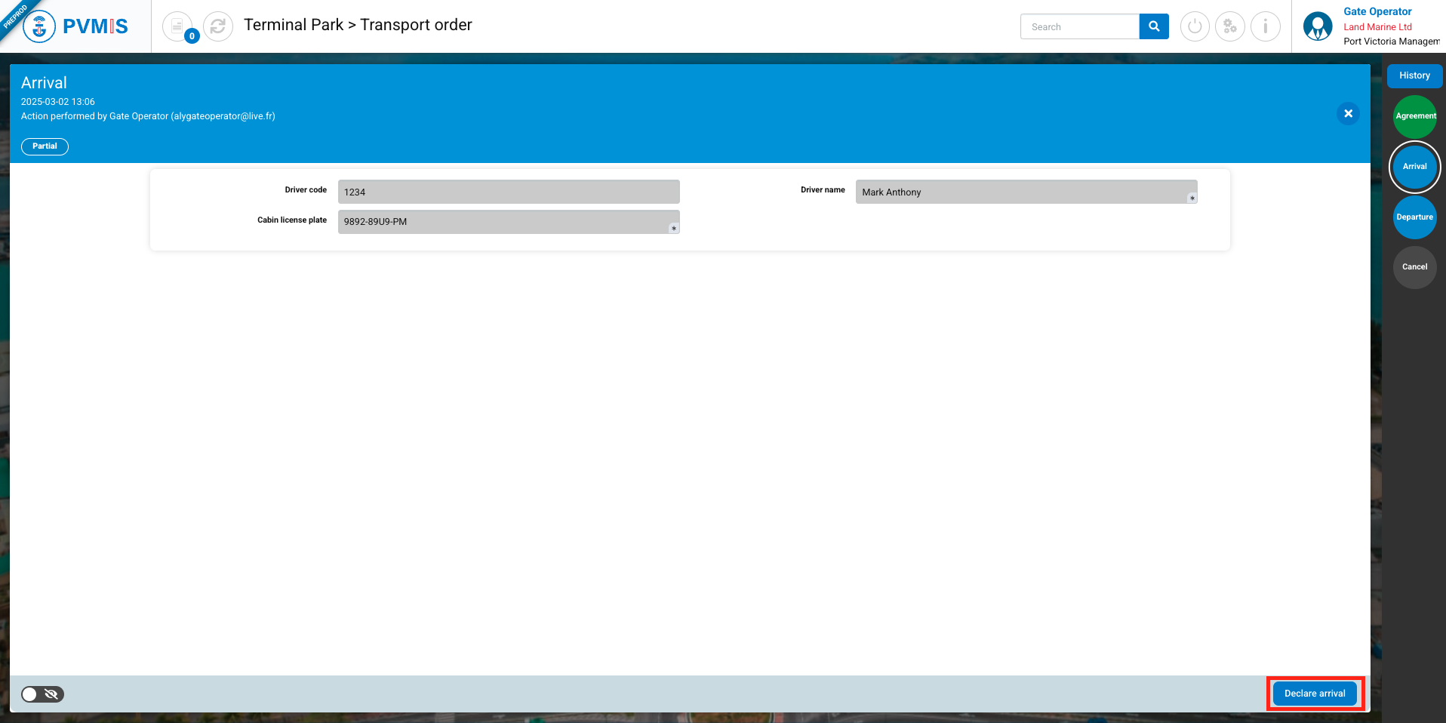Image resolution: width=1446 pixels, height=723 pixels.
Task: Click the Driver code field
Action: [508, 192]
